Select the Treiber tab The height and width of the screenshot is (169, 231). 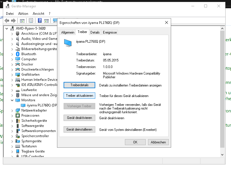[x=82, y=32]
